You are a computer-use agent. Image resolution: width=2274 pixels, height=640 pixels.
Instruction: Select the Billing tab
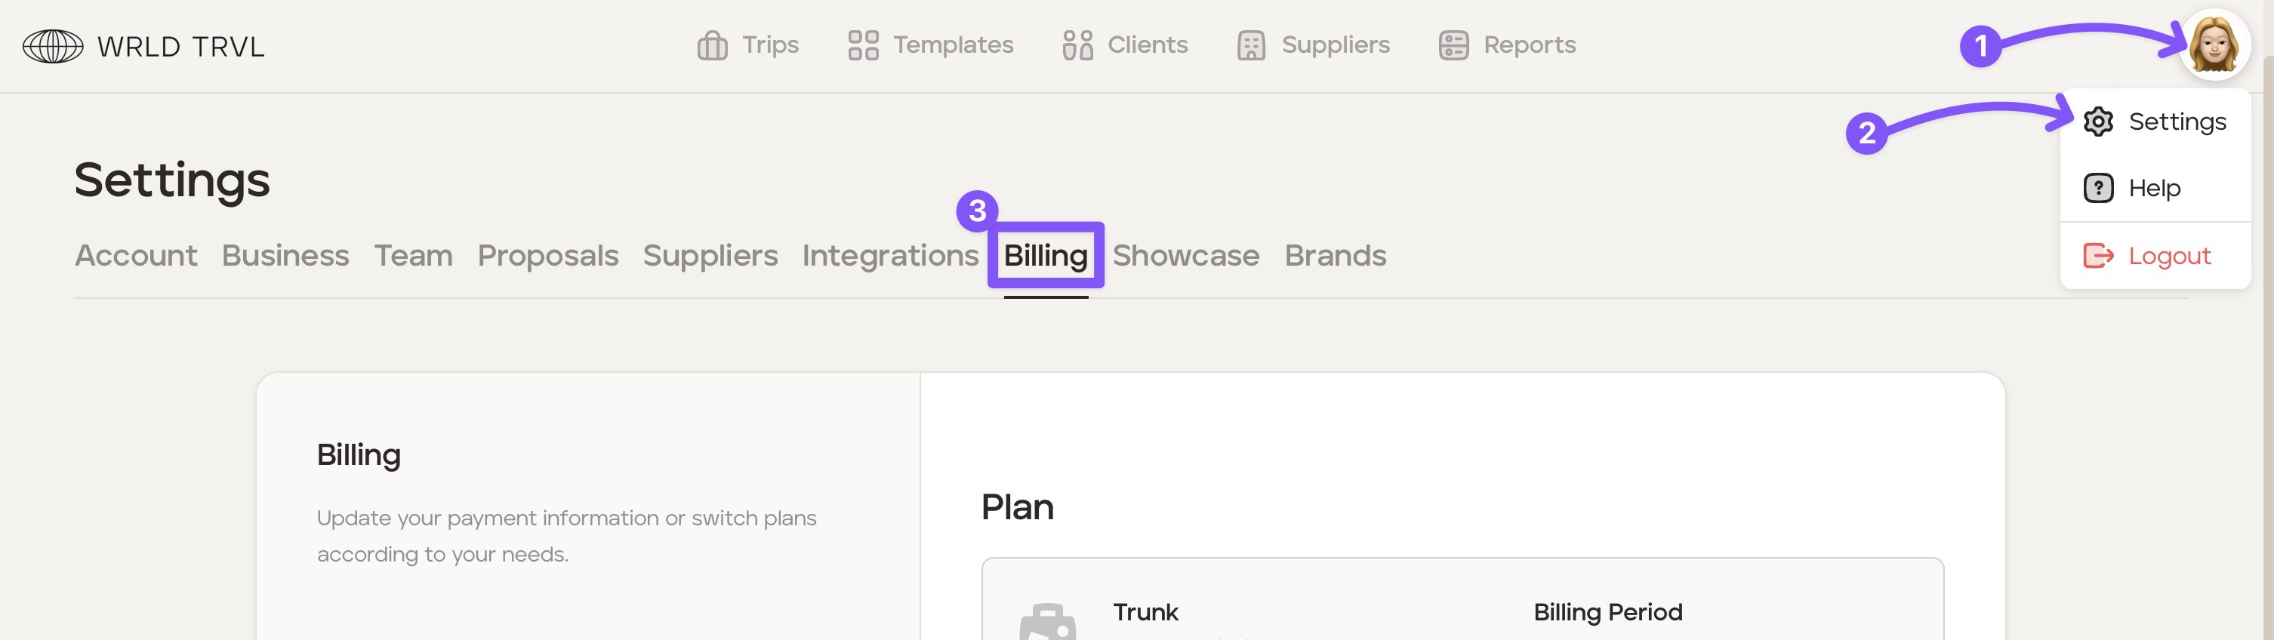(1045, 255)
